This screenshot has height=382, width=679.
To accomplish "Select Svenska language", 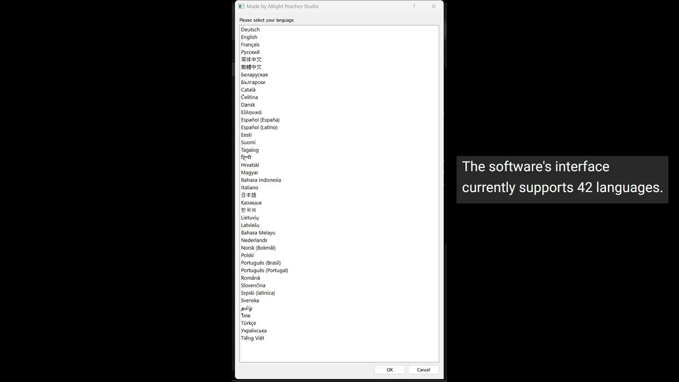I will [x=250, y=300].
